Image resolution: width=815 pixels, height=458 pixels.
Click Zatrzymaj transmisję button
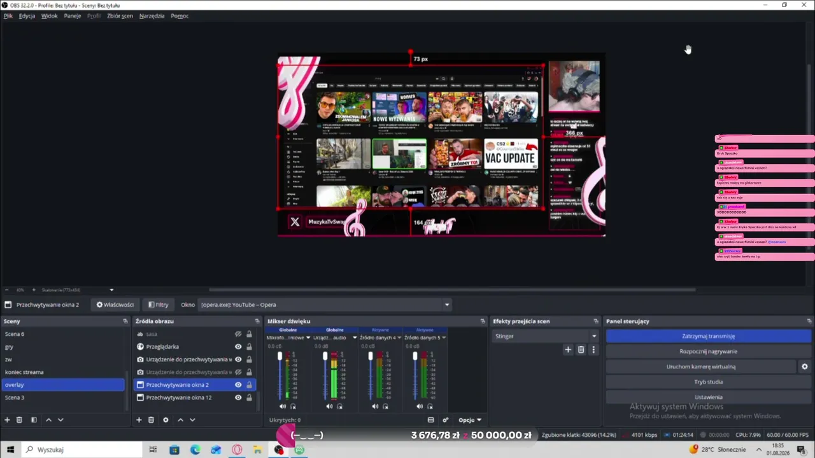pyautogui.click(x=708, y=336)
